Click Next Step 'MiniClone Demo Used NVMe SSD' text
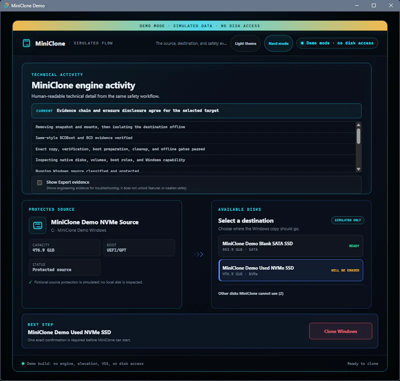The height and width of the screenshot is (381, 400). (x=69, y=332)
